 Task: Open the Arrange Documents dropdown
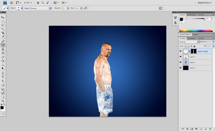(x=56, y=3)
